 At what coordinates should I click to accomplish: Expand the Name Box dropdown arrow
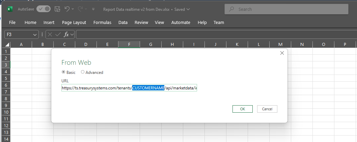point(35,35)
